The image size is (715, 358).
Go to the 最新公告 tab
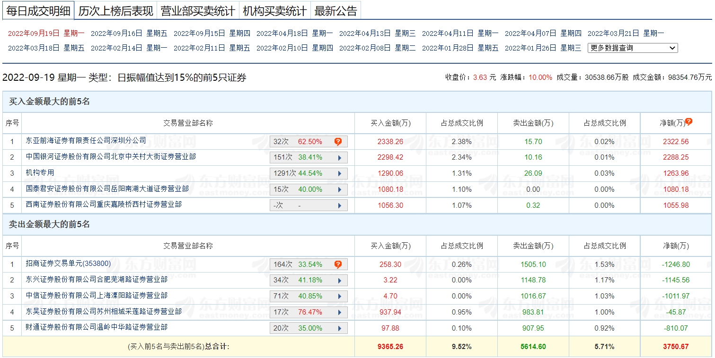pos(335,11)
